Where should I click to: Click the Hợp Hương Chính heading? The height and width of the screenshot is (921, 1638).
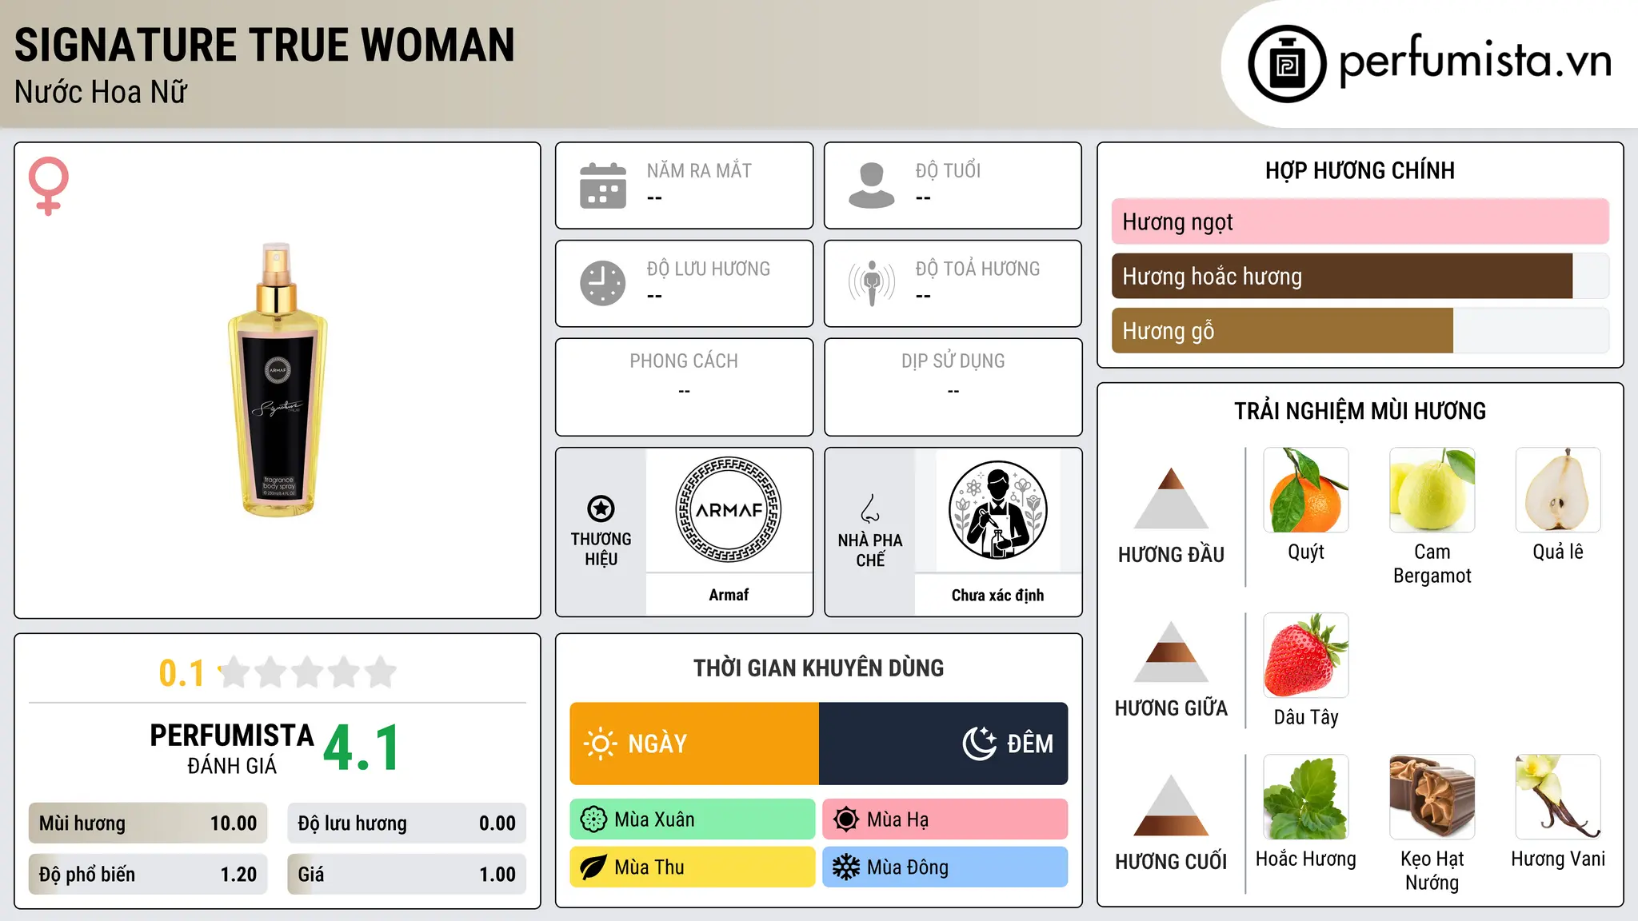click(1360, 170)
